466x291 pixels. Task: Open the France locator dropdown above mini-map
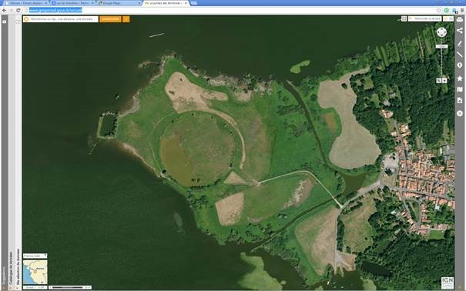[x=35, y=256]
